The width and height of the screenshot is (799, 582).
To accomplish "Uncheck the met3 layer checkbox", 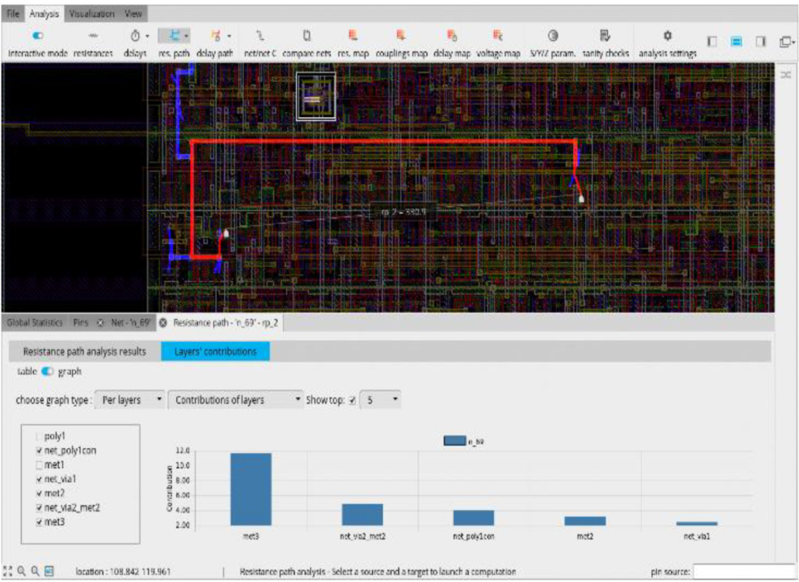I will pyautogui.click(x=40, y=522).
